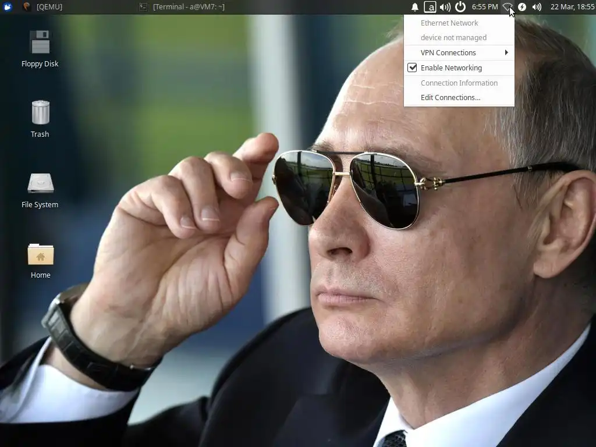The height and width of the screenshot is (447, 596).
Task: Select the File System desktop icon
Action: (40, 190)
